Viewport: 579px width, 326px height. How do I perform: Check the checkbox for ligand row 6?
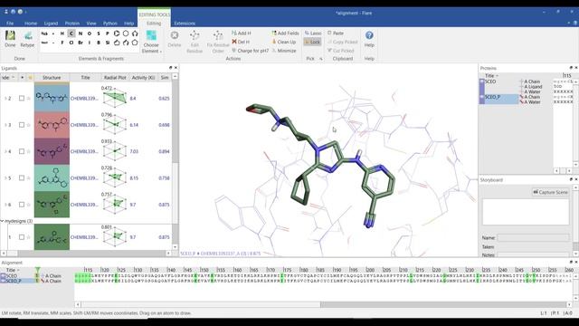coord(22,205)
